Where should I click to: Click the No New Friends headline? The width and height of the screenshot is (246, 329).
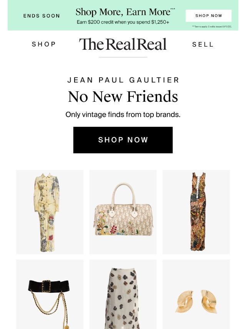(x=123, y=97)
